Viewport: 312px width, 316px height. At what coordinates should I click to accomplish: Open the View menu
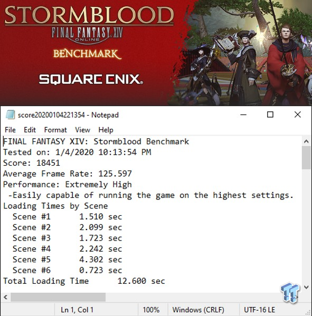click(82, 130)
